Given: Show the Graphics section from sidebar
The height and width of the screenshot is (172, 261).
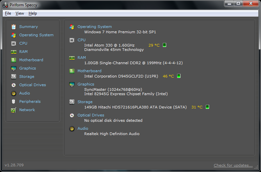Looking at the screenshot, I should pyautogui.click(x=28, y=68).
